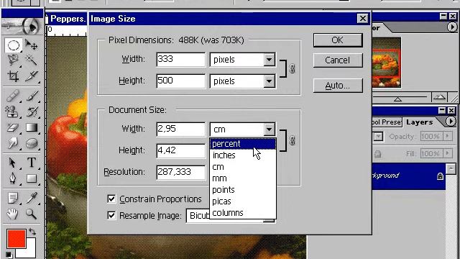
Task: Open the red foreground color swatch
Action: coord(16,239)
